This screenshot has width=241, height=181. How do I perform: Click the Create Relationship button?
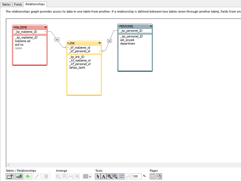coord(19,176)
